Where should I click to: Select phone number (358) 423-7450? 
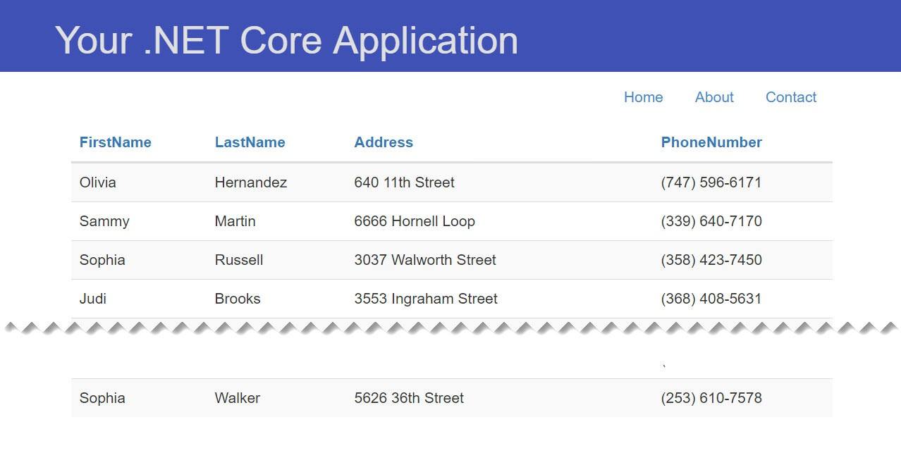point(711,260)
